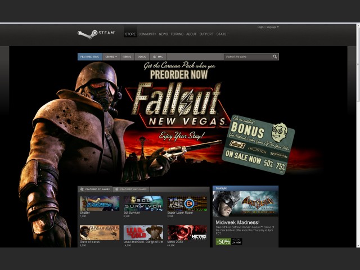Click the Super Laser Racer title text
The width and height of the screenshot is (360, 270).
(180, 213)
